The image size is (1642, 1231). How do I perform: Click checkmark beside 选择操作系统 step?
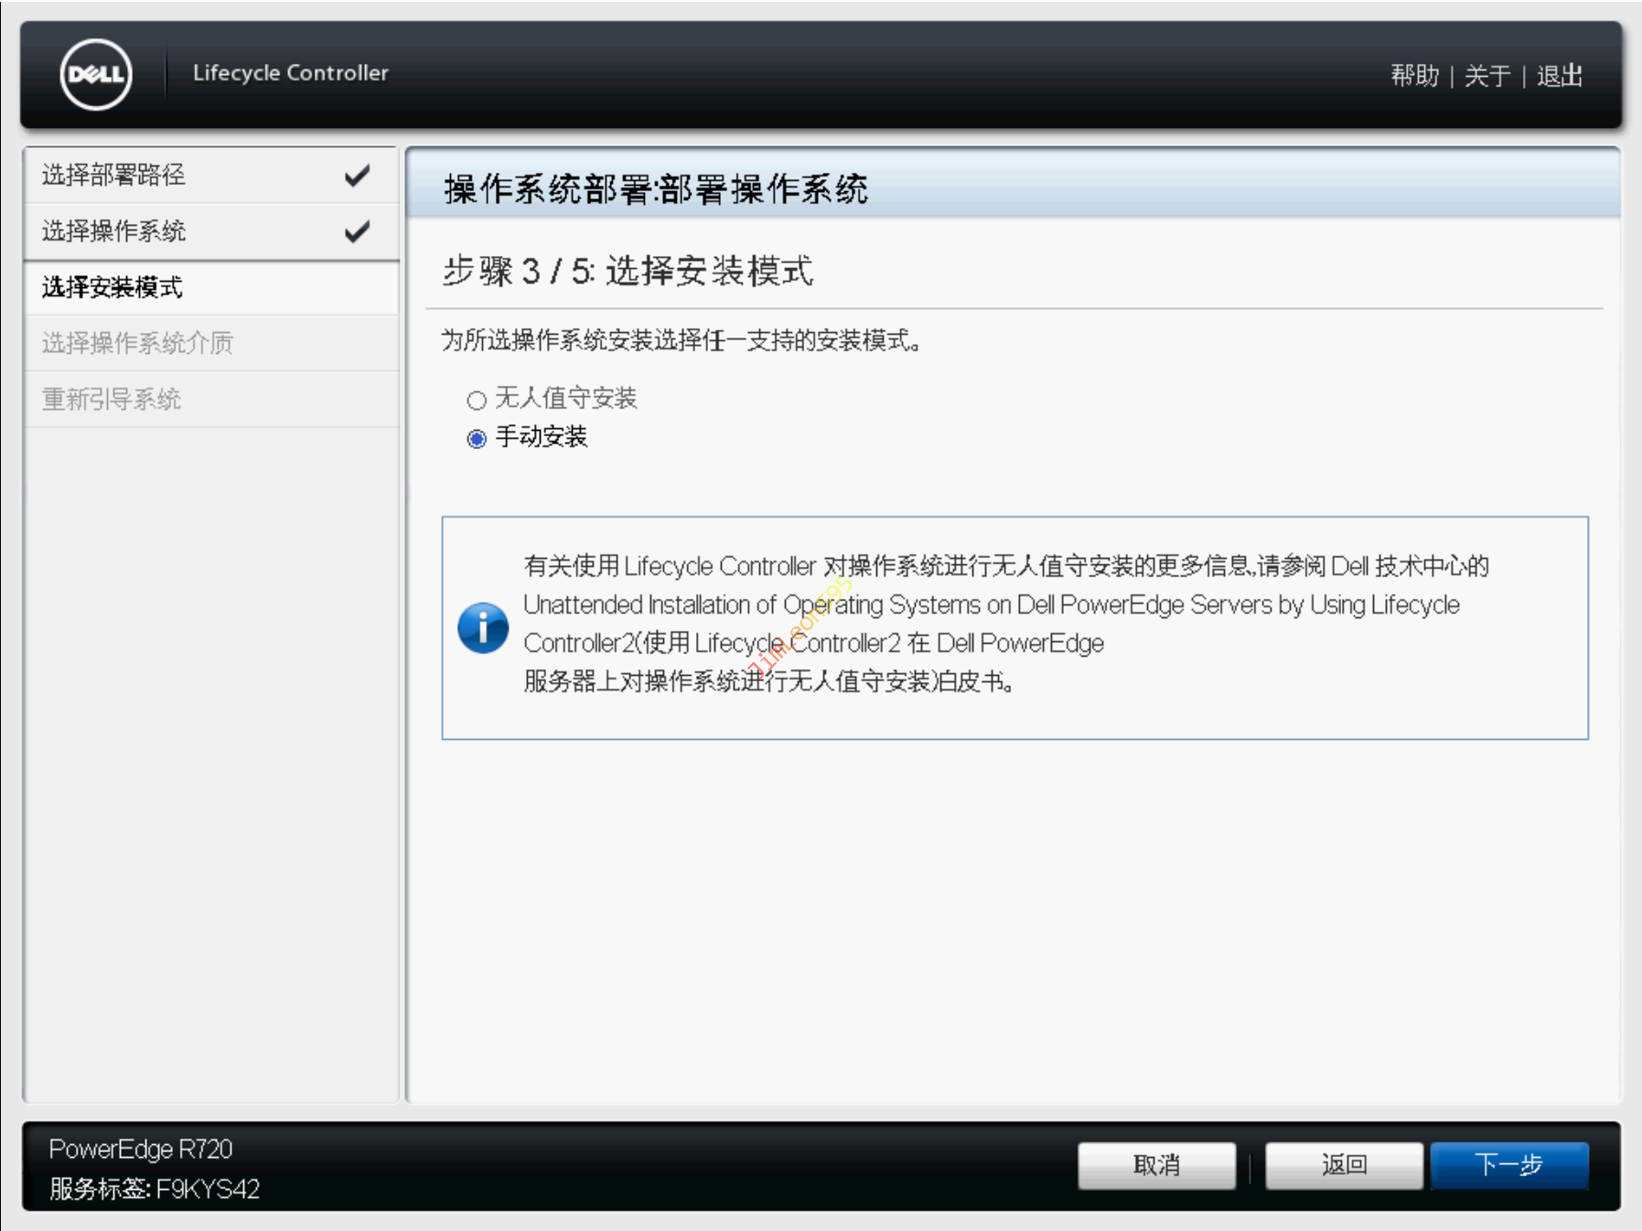[357, 231]
